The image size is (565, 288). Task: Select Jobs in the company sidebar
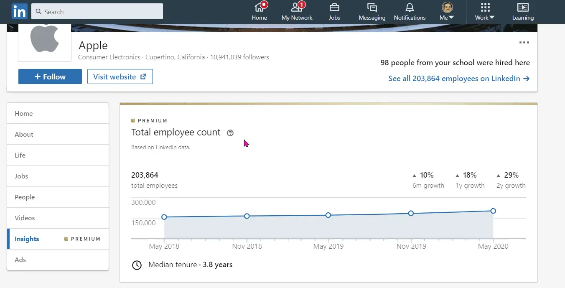pos(58,176)
